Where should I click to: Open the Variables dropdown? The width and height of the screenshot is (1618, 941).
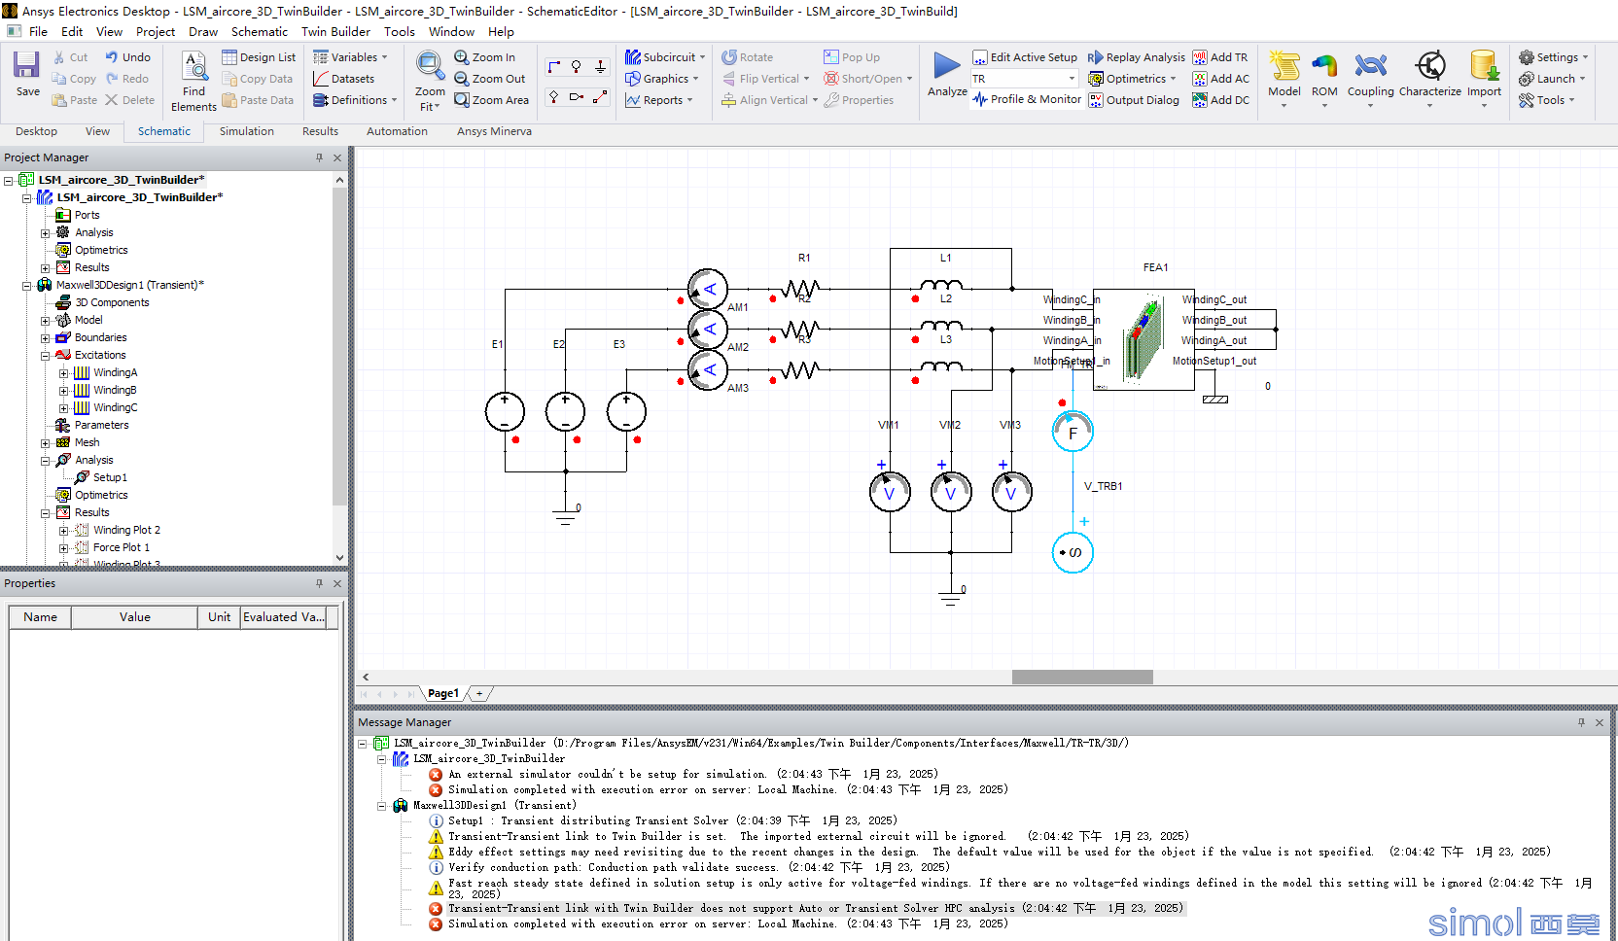click(x=350, y=57)
